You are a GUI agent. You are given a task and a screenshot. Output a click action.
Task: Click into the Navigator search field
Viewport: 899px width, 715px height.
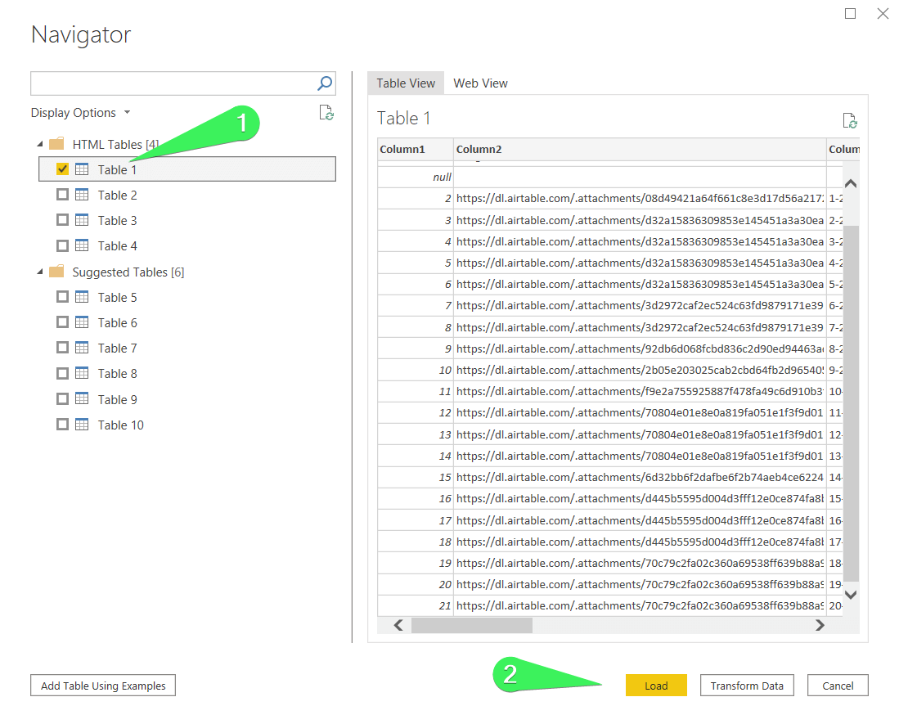172,83
